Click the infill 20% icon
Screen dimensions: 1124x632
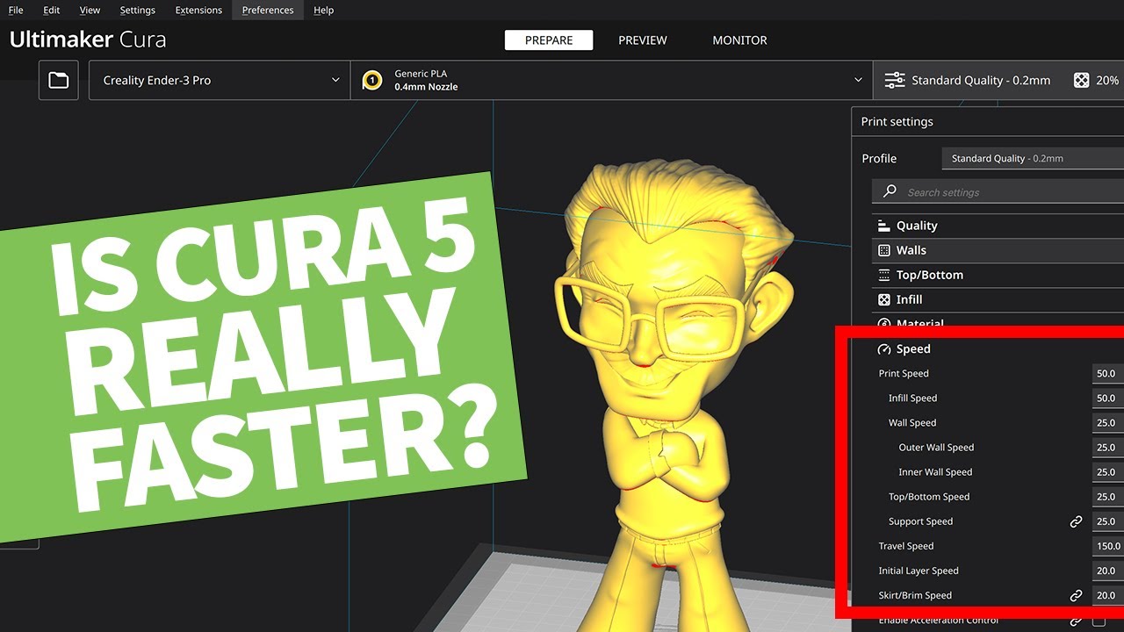coord(1082,80)
